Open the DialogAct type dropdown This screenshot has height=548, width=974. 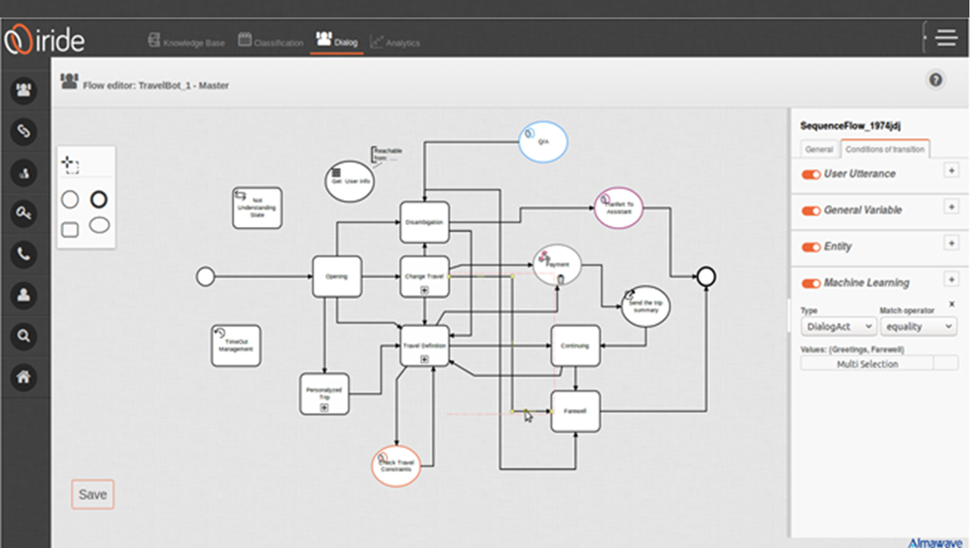[x=839, y=327]
